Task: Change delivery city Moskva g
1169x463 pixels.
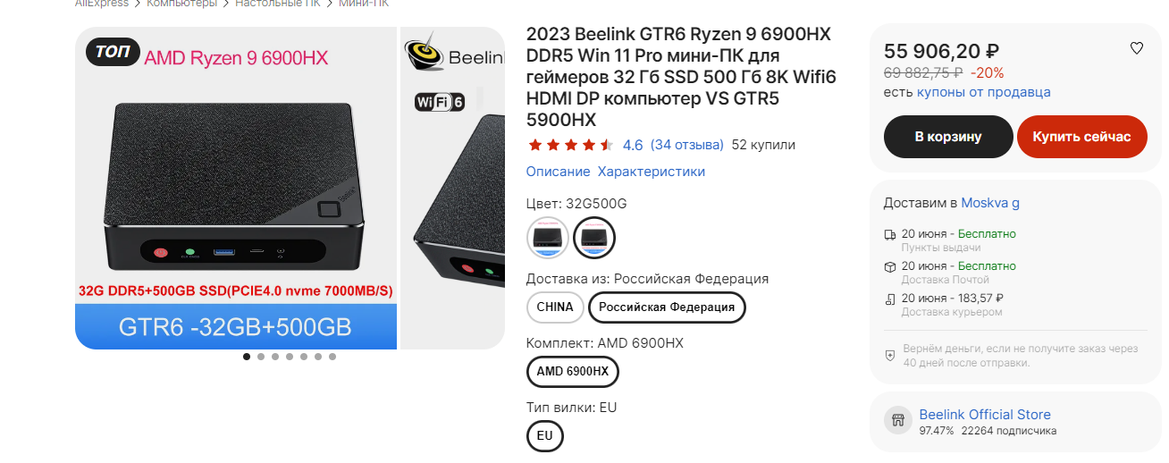Action: [x=990, y=203]
